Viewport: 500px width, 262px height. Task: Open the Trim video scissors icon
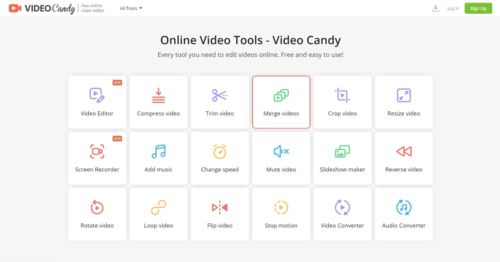[220, 95]
